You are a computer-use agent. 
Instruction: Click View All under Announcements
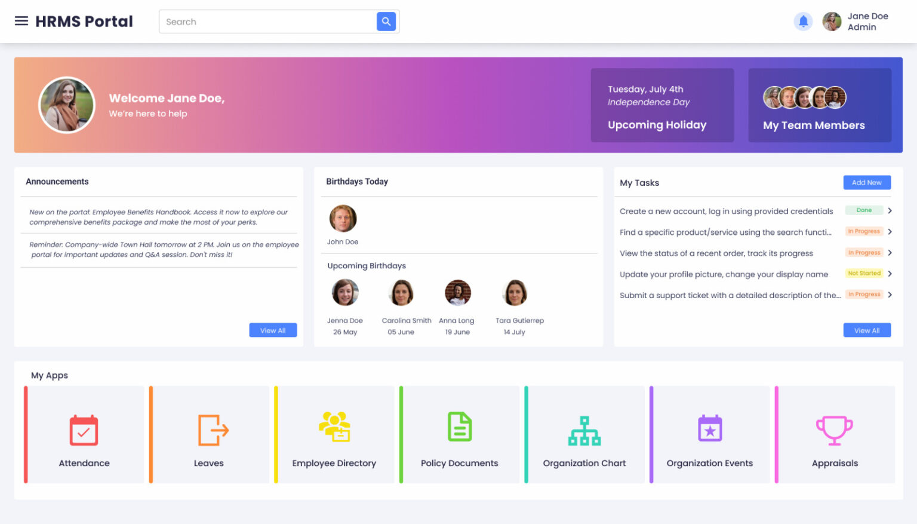pyautogui.click(x=273, y=330)
